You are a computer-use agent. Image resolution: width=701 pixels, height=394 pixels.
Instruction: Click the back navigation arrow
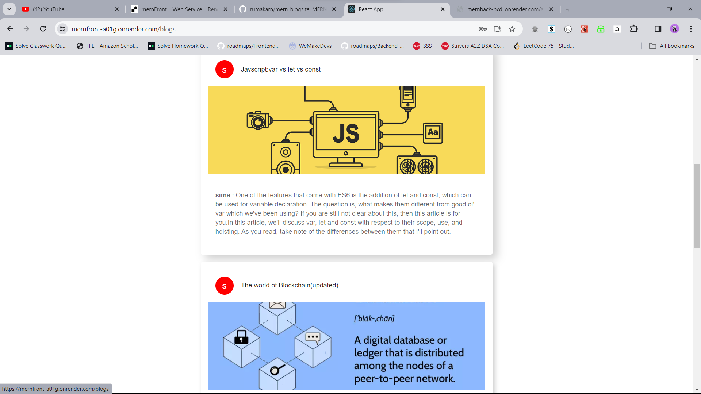coord(10,29)
